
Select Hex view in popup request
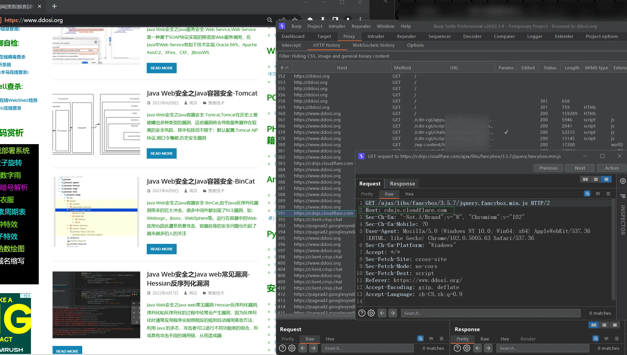pos(409,194)
